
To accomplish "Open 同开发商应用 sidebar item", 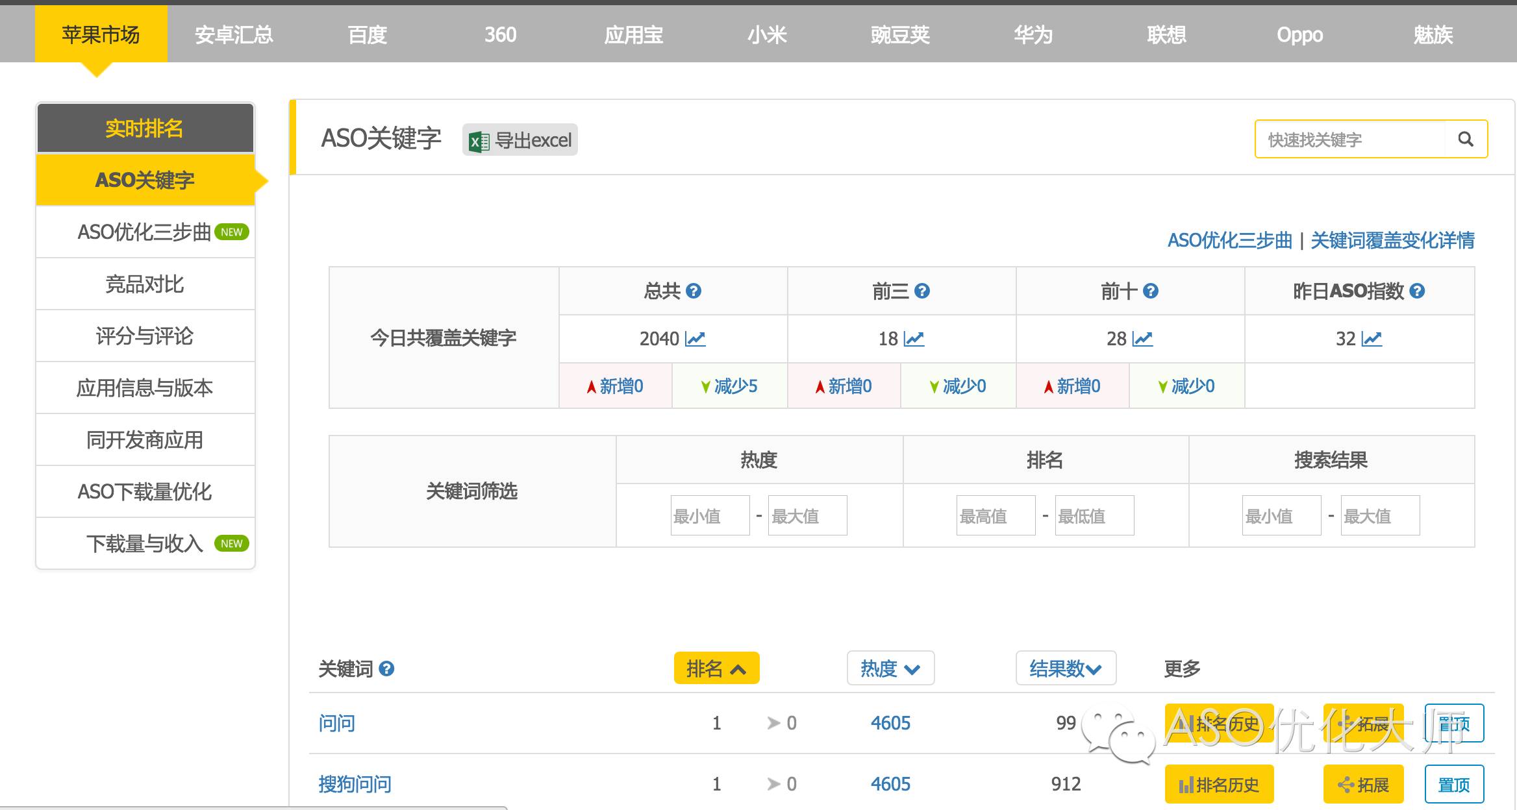I will point(145,439).
